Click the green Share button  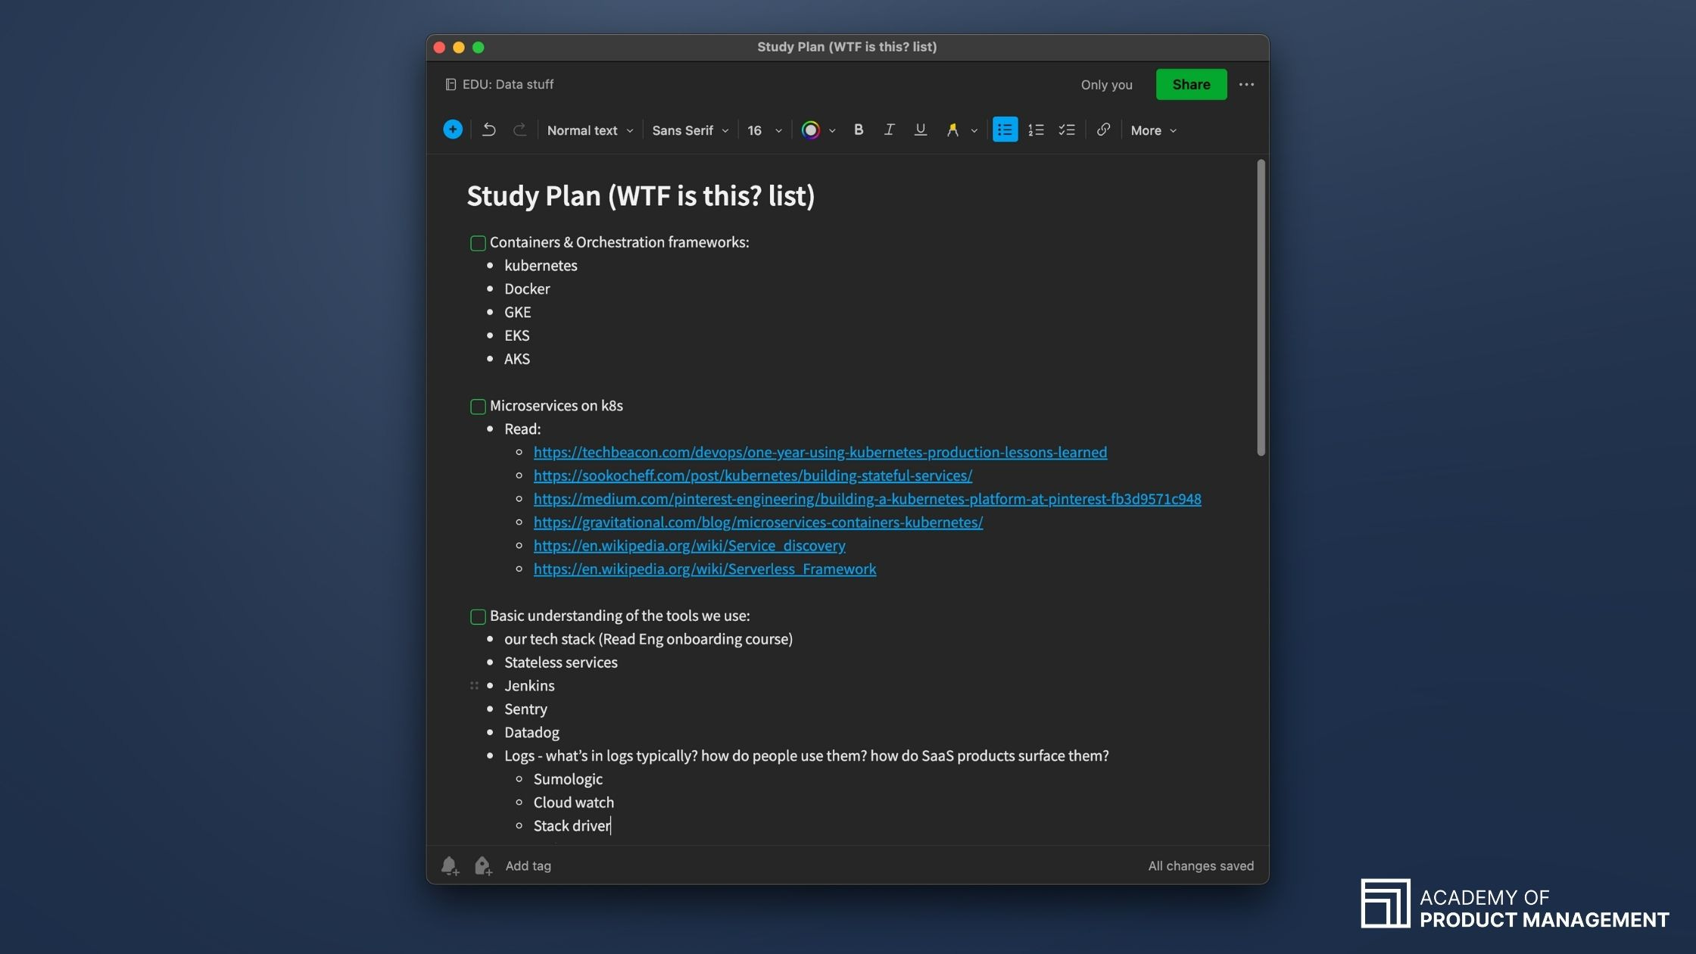[x=1191, y=84]
